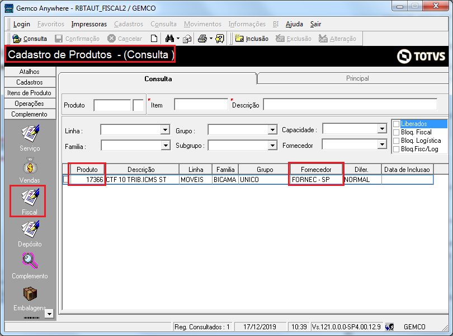
Task: Click the Sair menu
Action: click(x=315, y=24)
